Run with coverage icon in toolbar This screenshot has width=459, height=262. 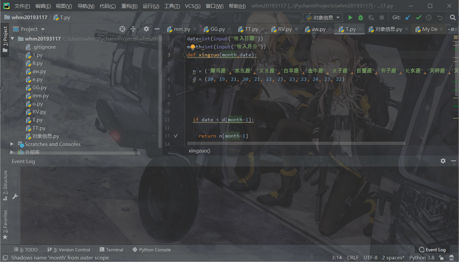click(x=371, y=18)
